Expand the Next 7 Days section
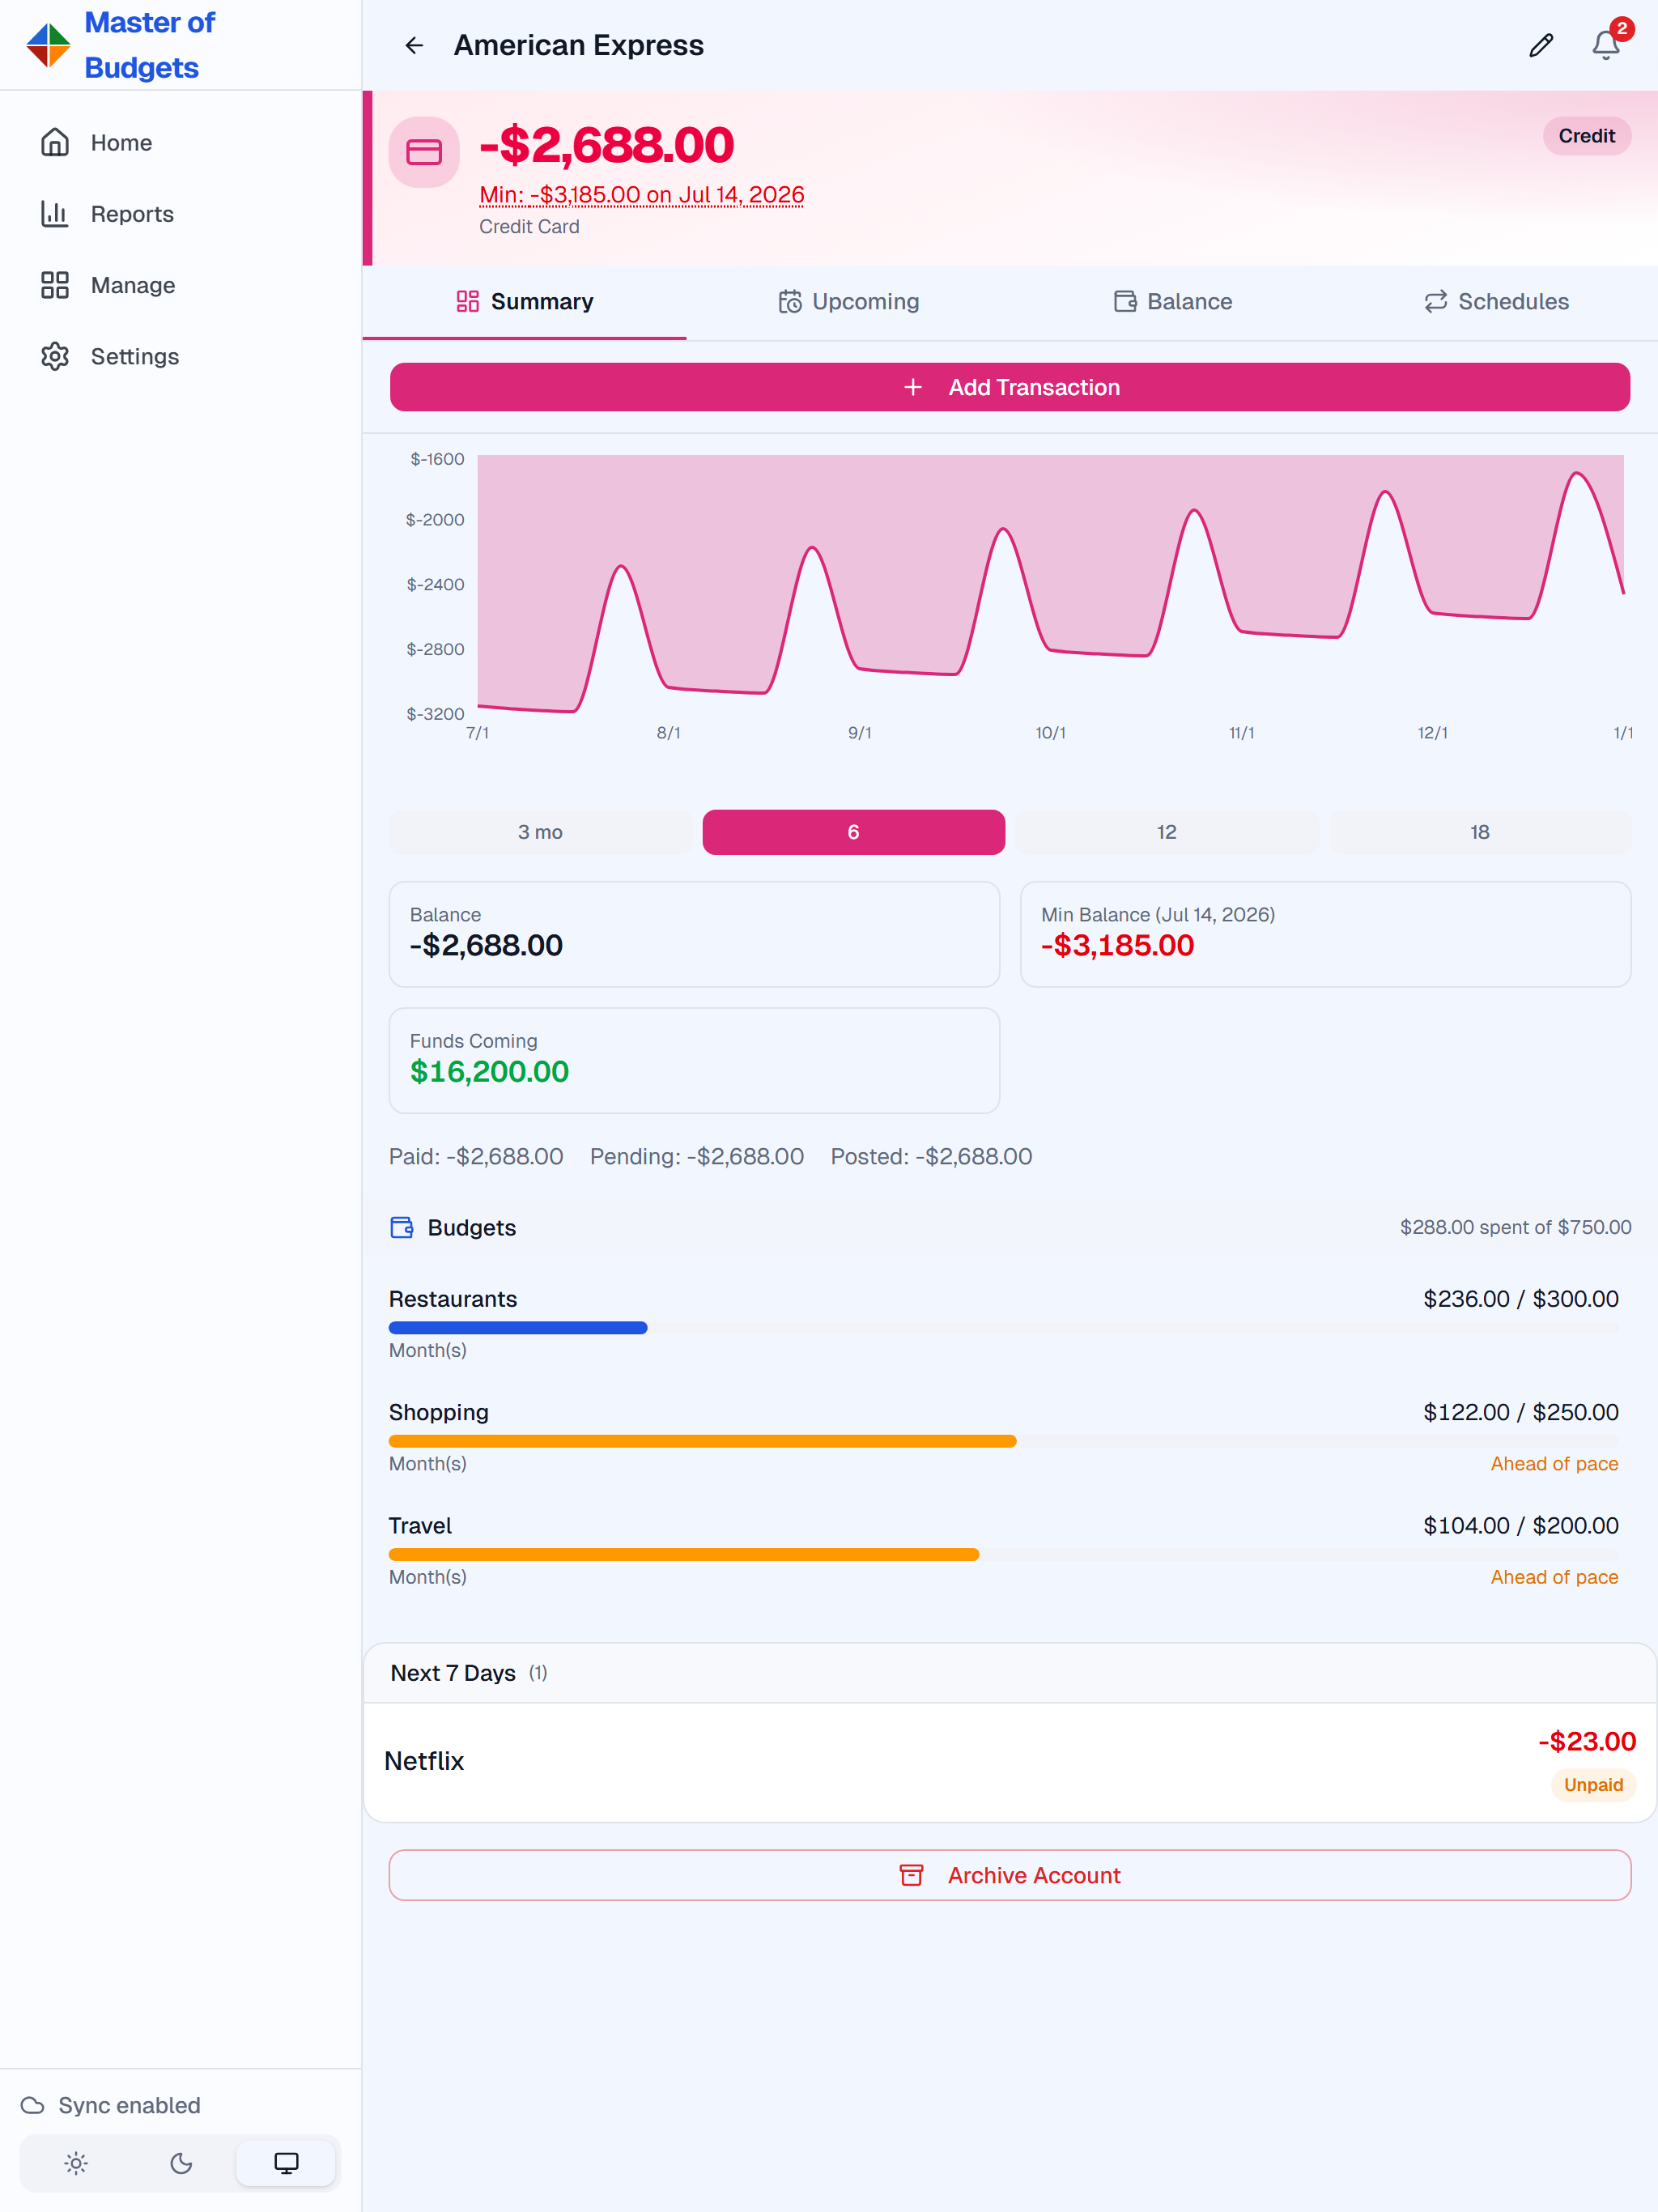1658x2212 pixels. [x=1010, y=1673]
